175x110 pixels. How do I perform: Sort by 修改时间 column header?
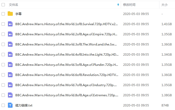[x=129, y=5]
